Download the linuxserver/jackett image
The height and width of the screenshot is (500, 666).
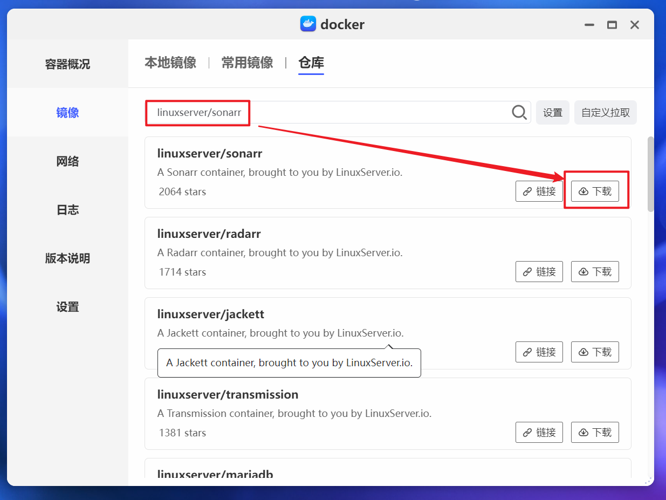coord(595,352)
